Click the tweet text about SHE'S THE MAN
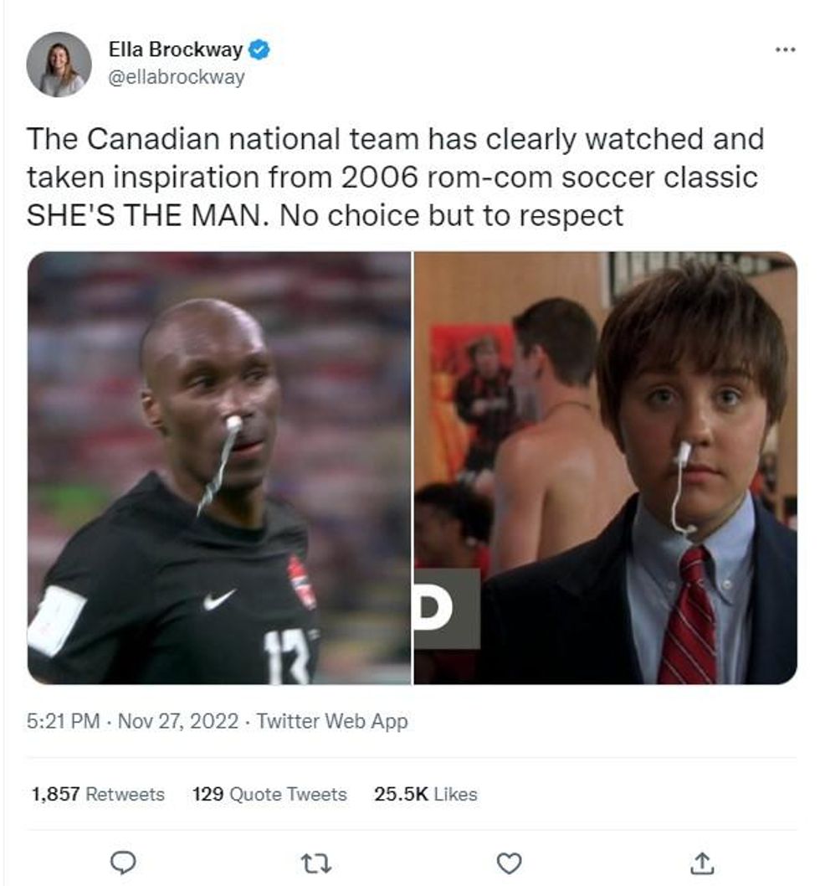Screen dimensions: 820x886 pos(395,177)
